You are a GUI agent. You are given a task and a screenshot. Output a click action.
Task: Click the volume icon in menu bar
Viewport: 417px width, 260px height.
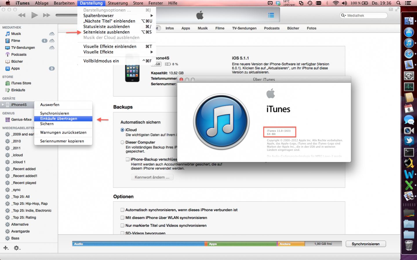coord(345,3)
